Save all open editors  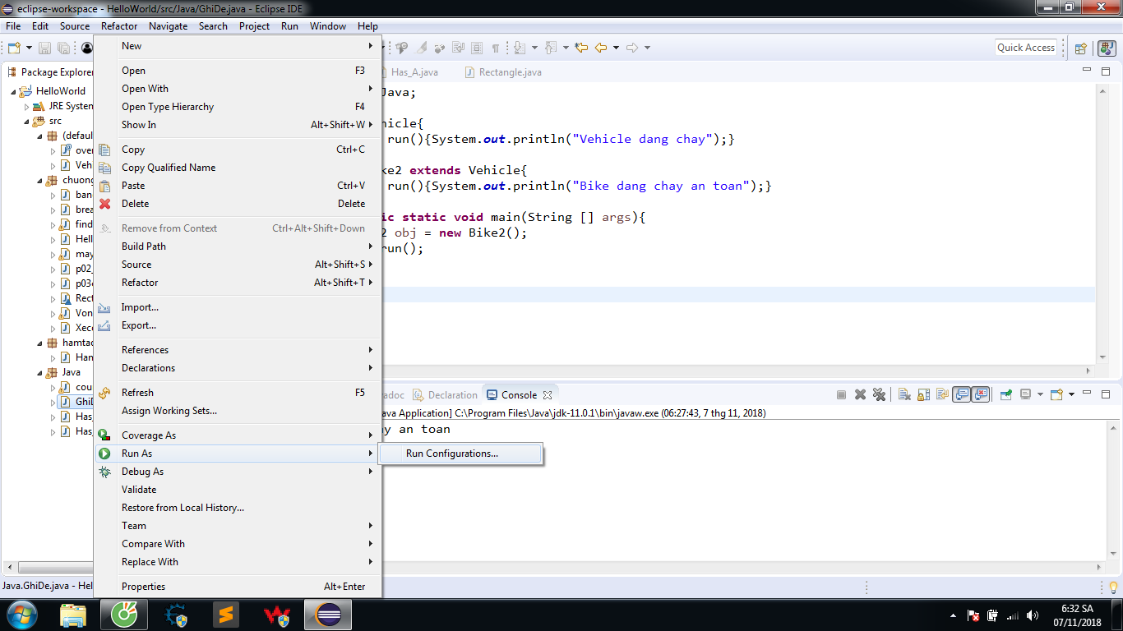(63, 47)
